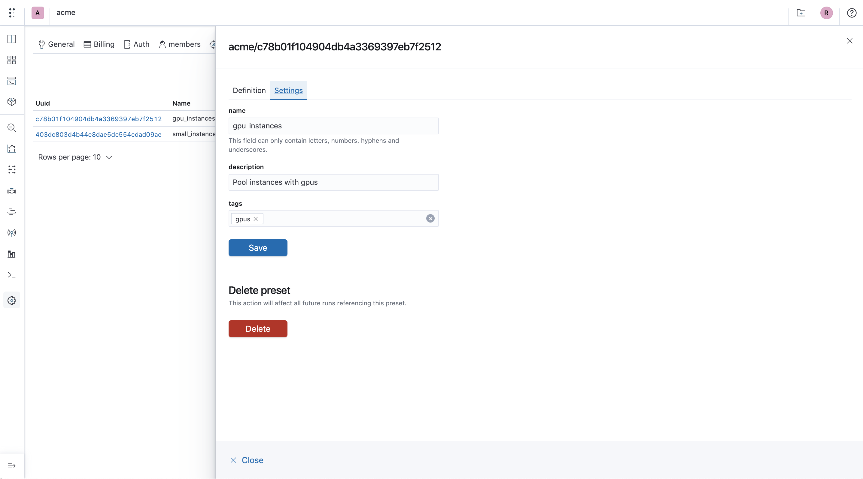Screen dimensions: 863x479
Task: Click the Save button
Action: click(258, 247)
